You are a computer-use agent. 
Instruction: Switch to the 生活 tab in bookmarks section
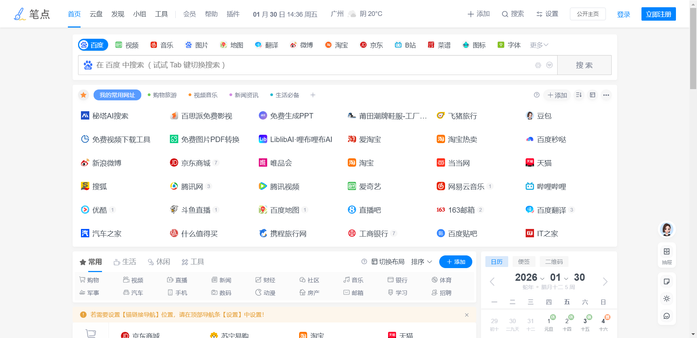tap(125, 262)
